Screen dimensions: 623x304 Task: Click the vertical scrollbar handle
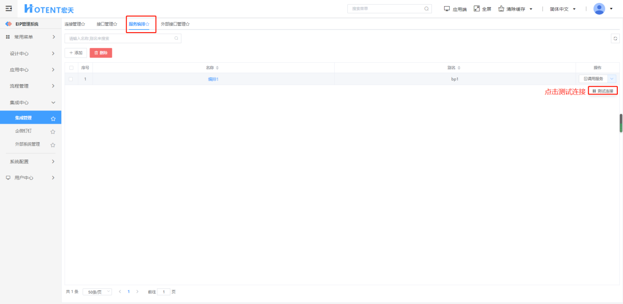point(621,123)
